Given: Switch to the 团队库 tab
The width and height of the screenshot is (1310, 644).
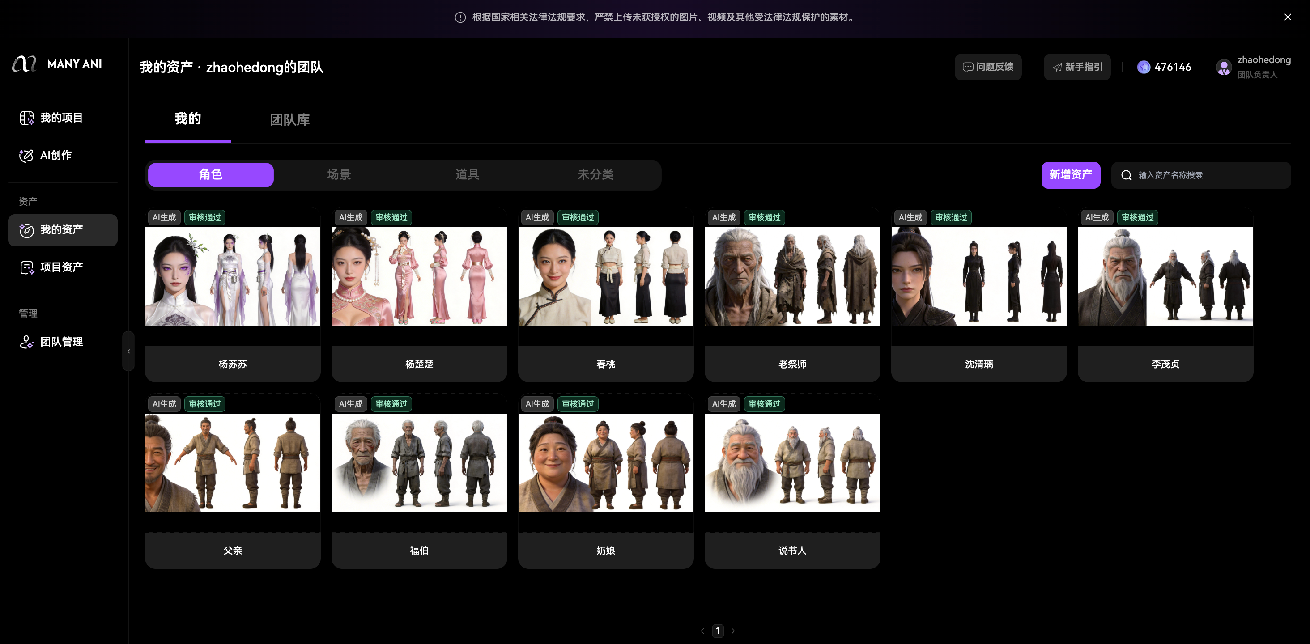Looking at the screenshot, I should 289,120.
